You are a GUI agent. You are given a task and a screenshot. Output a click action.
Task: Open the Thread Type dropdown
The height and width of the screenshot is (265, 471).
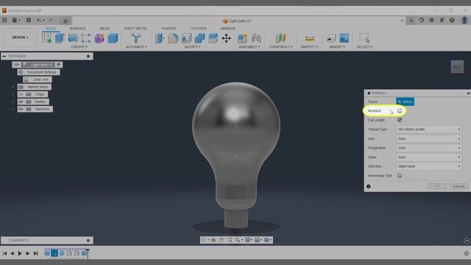pos(428,130)
